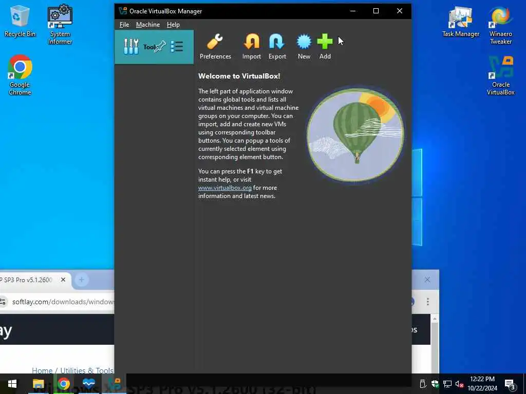Click the USB device tray icon
The height and width of the screenshot is (394, 526).
423,384
